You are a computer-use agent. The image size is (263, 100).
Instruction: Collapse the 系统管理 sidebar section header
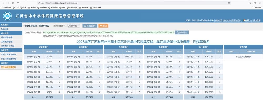pos(11,33)
